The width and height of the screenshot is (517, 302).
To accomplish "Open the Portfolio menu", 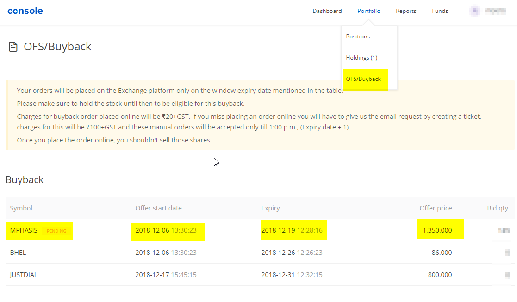I will click(x=368, y=11).
